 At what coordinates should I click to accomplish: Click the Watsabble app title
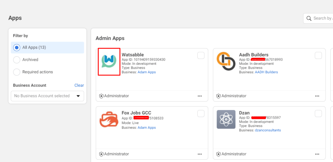pos(133,55)
